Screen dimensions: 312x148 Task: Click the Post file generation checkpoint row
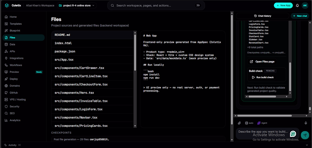click(x=138, y=139)
